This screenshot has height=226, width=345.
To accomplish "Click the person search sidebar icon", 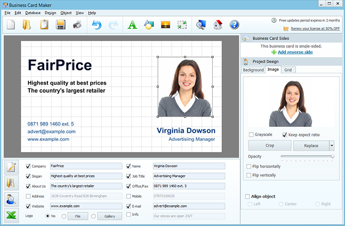I will [x=11, y=199].
